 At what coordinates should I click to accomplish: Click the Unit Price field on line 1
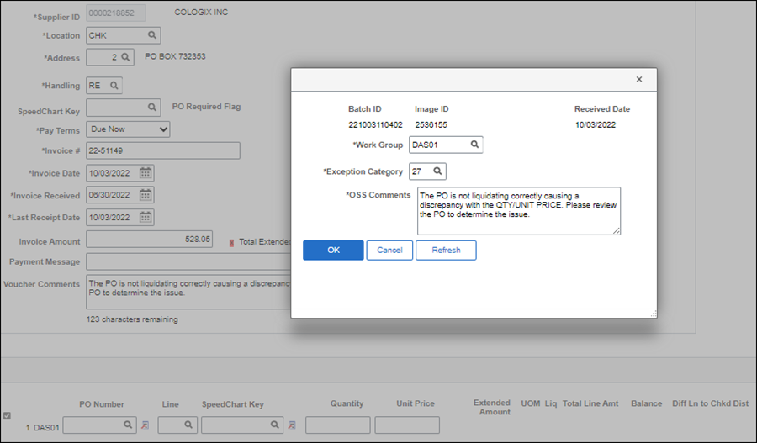407,425
